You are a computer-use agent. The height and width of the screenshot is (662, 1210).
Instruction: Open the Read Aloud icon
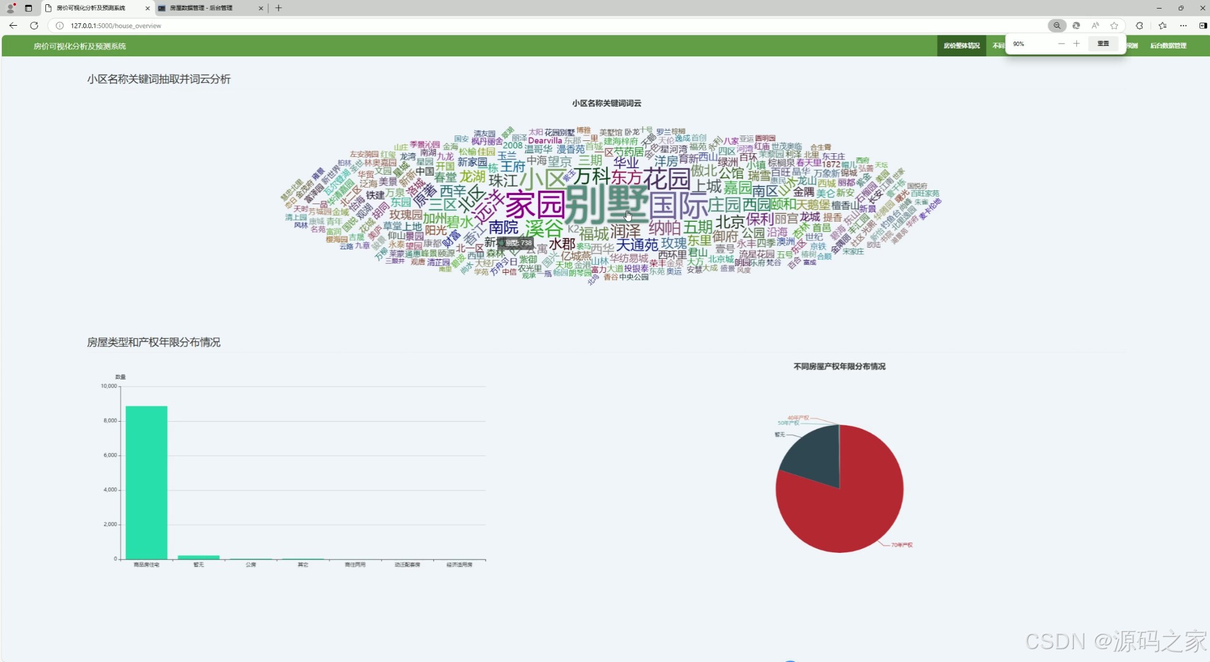(x=1095, y=26)
